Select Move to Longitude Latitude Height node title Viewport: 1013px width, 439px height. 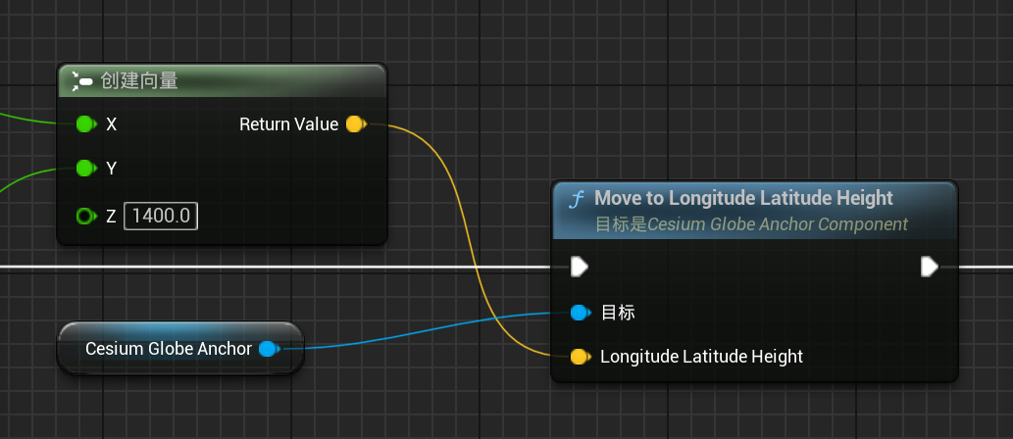(743, 198)
